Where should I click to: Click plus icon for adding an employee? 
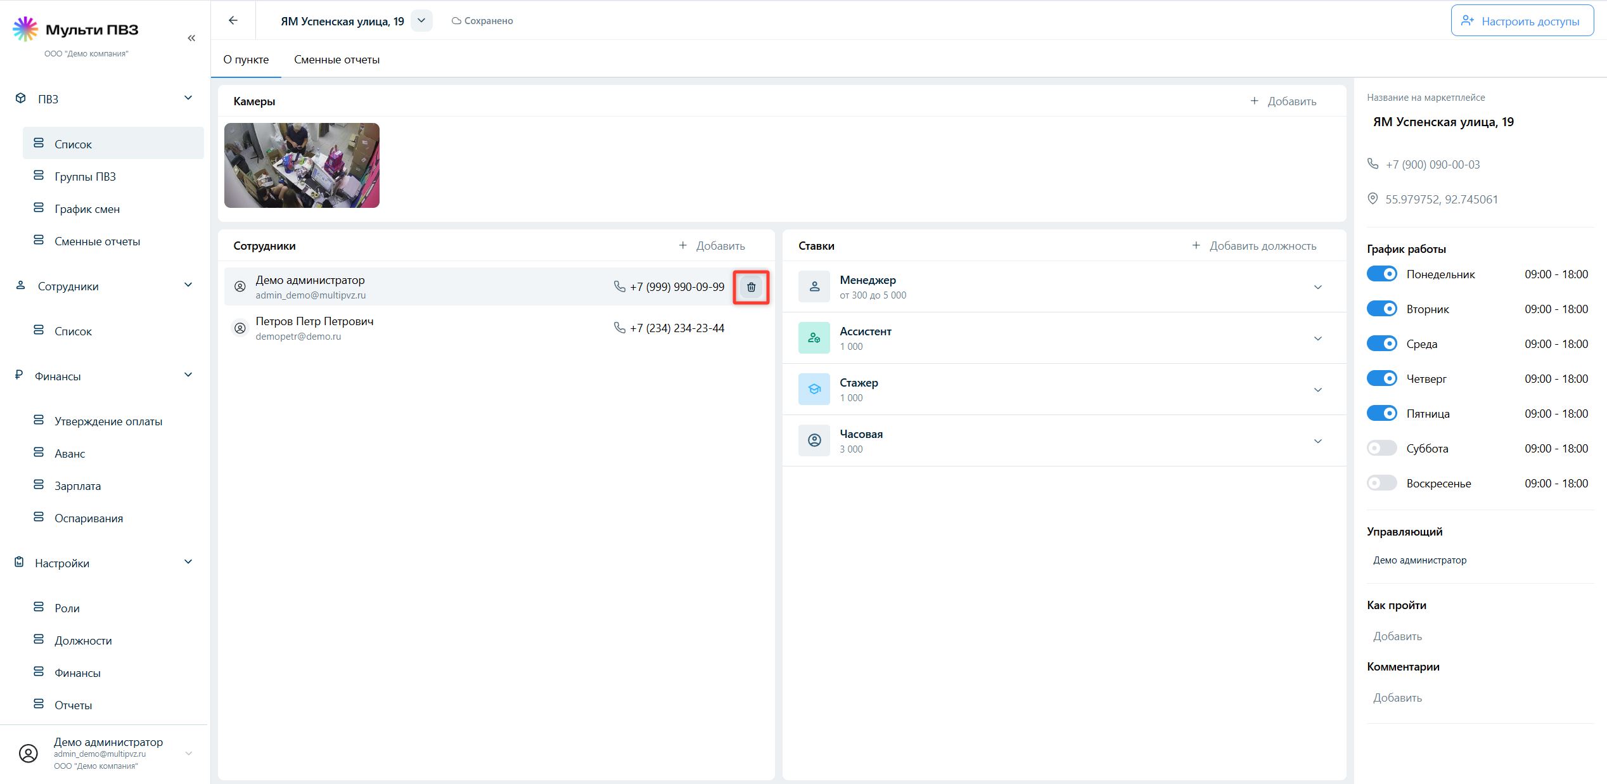click(x=683, y=245)
